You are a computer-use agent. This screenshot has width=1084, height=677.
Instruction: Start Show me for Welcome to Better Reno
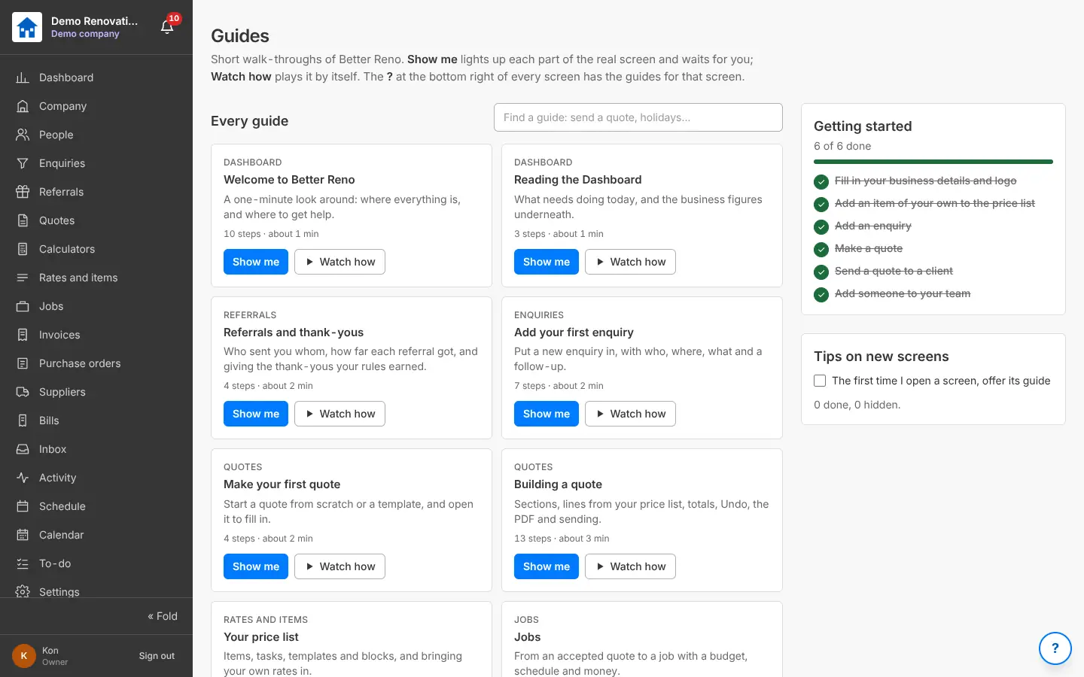click(x=256, y=262)
